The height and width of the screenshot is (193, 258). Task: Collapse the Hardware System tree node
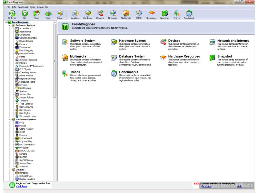10,119
